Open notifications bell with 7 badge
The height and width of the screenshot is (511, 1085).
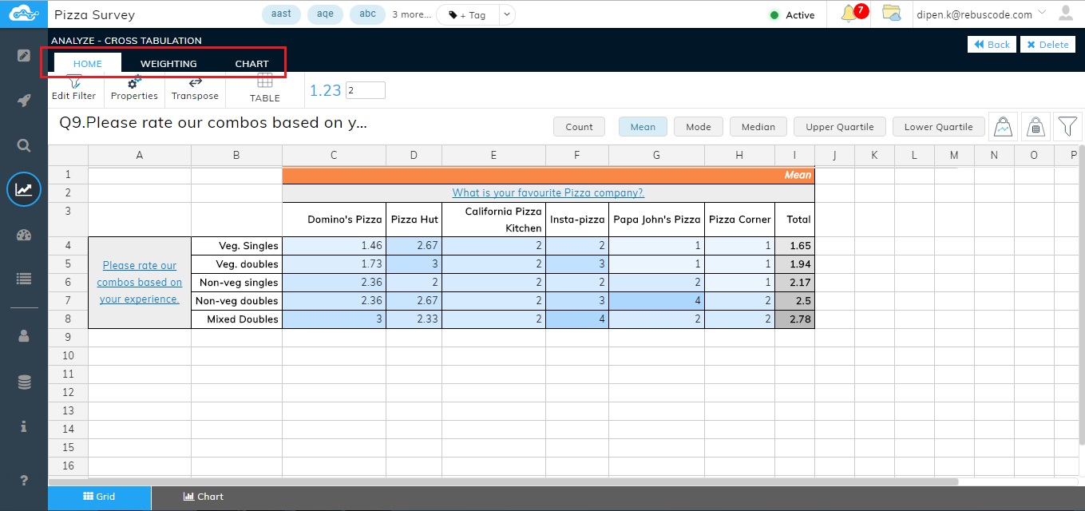click(853, 14)
